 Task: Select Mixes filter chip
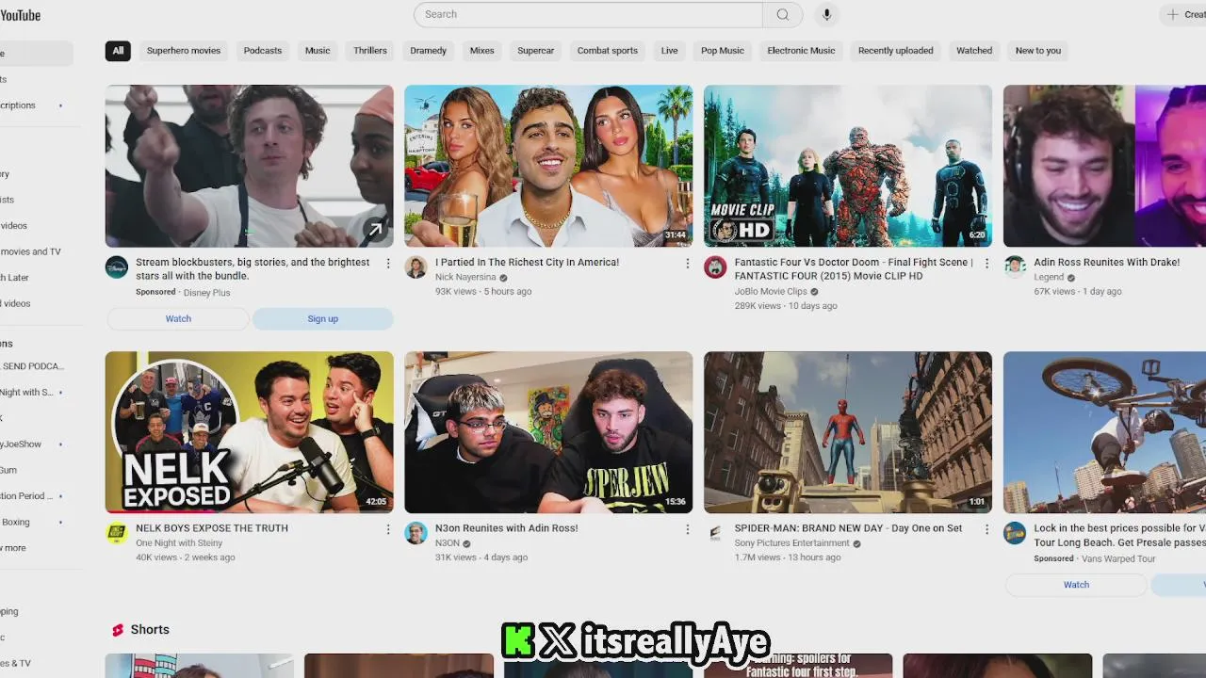coord(482,51)
